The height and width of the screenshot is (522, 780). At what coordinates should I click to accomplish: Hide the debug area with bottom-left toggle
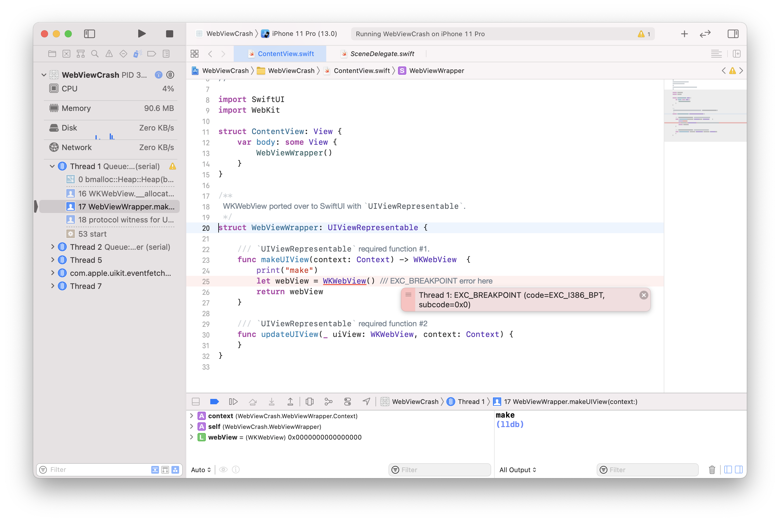pyautogui.click(x=196, y=402)
